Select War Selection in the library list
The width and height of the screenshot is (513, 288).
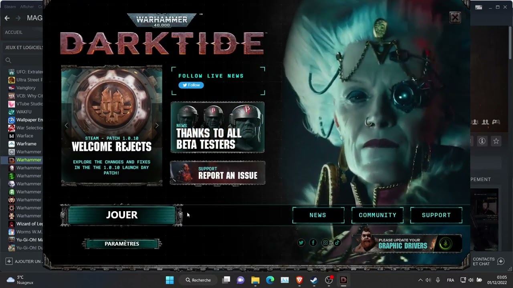click(x=26, y=128)
